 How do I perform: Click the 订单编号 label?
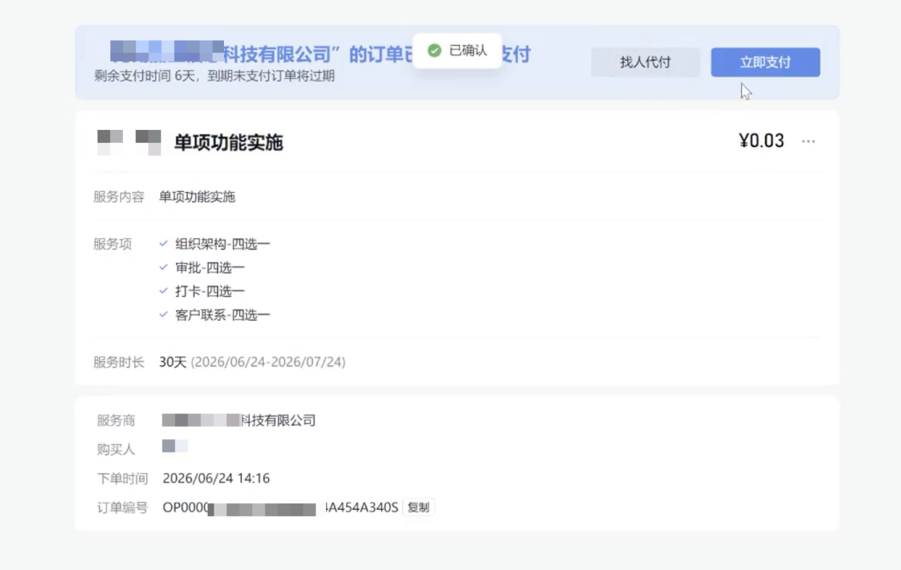[x=122, y=508]
